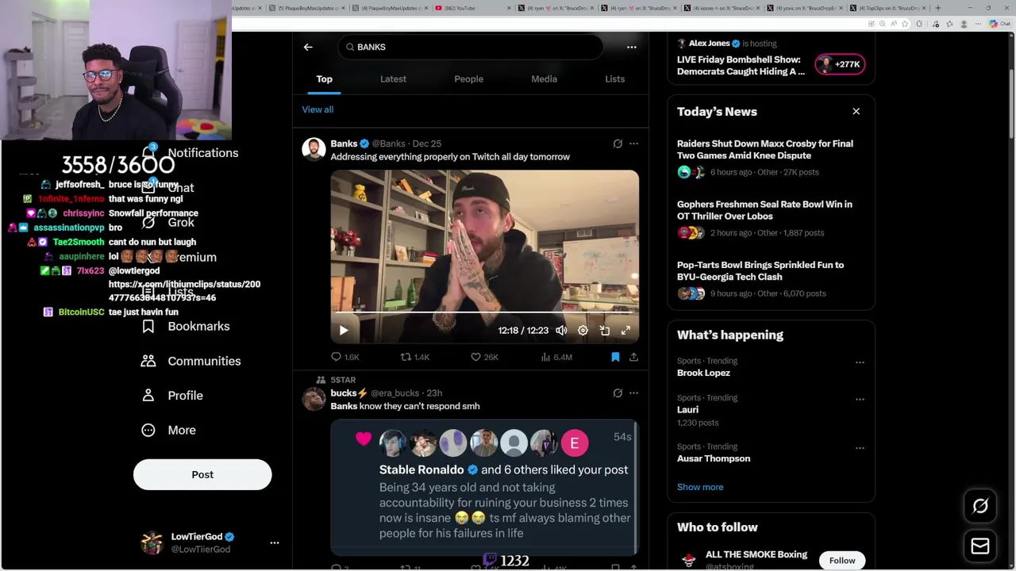The height and width of the screenshot is (571, 1016).
Task: Click the Post button
Action: pos(202,474)
